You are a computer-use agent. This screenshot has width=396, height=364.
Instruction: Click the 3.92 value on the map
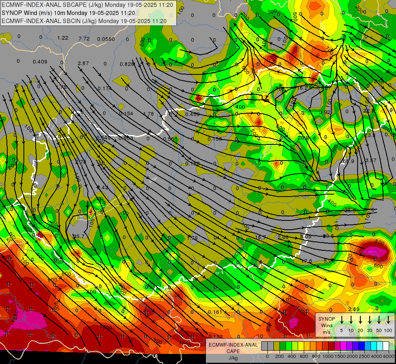pos(325,112)
